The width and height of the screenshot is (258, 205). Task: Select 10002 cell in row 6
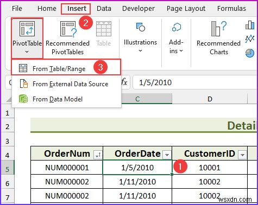[x=210, y=182]
